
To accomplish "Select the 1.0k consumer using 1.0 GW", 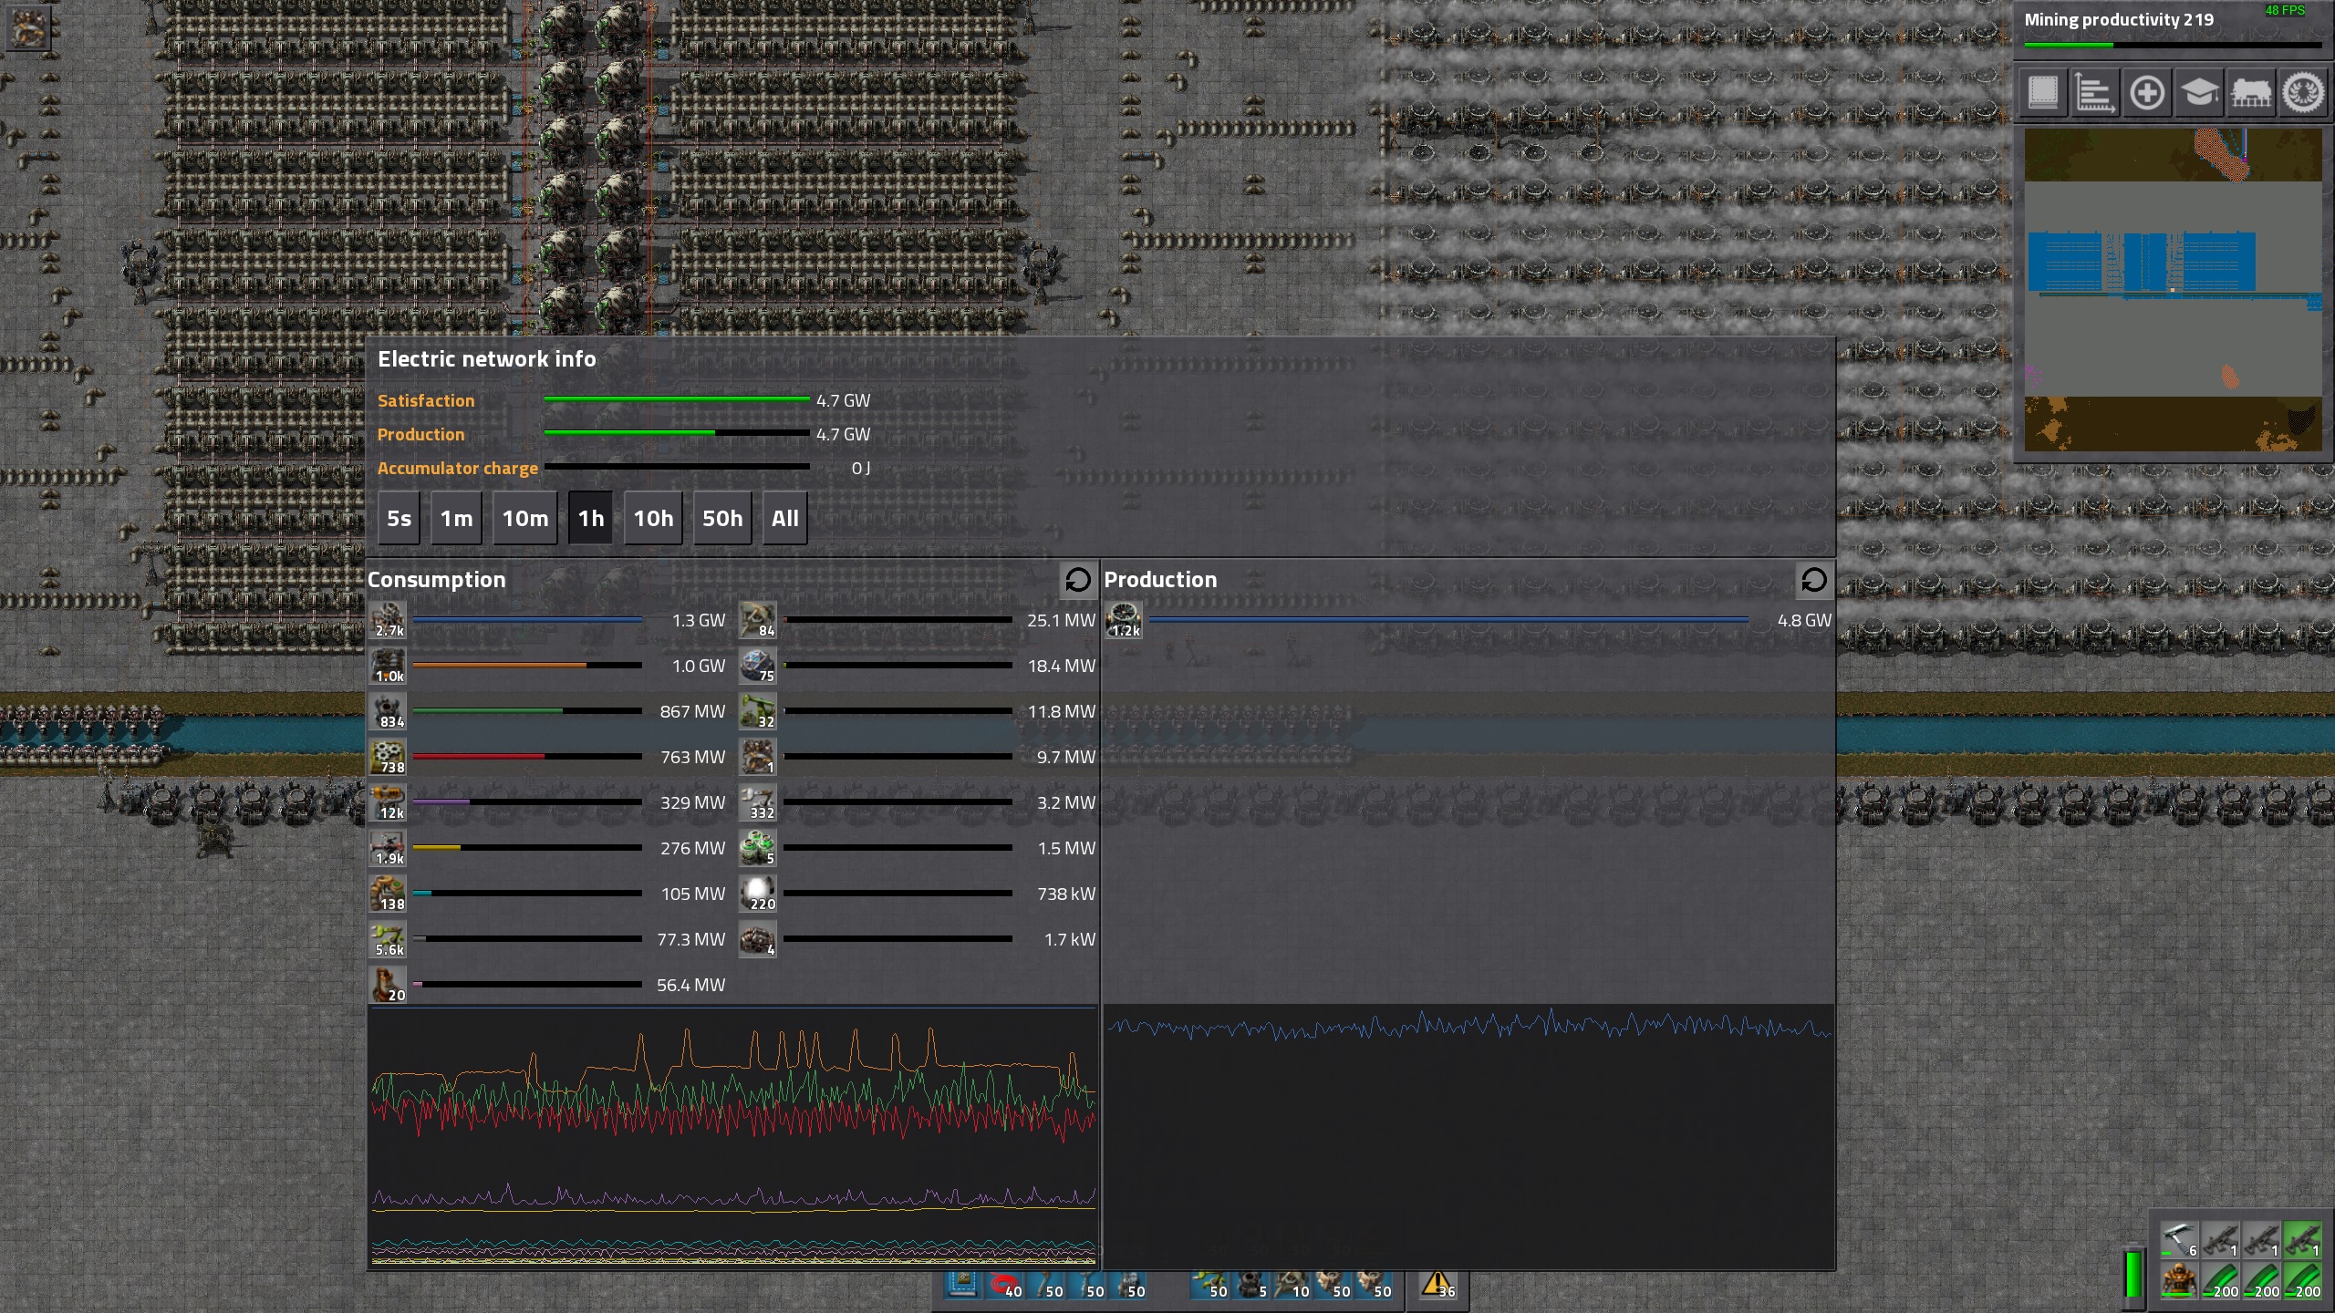I will point(389,666).
